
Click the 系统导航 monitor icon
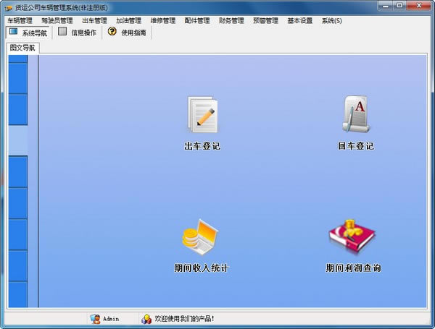point(13,32)
